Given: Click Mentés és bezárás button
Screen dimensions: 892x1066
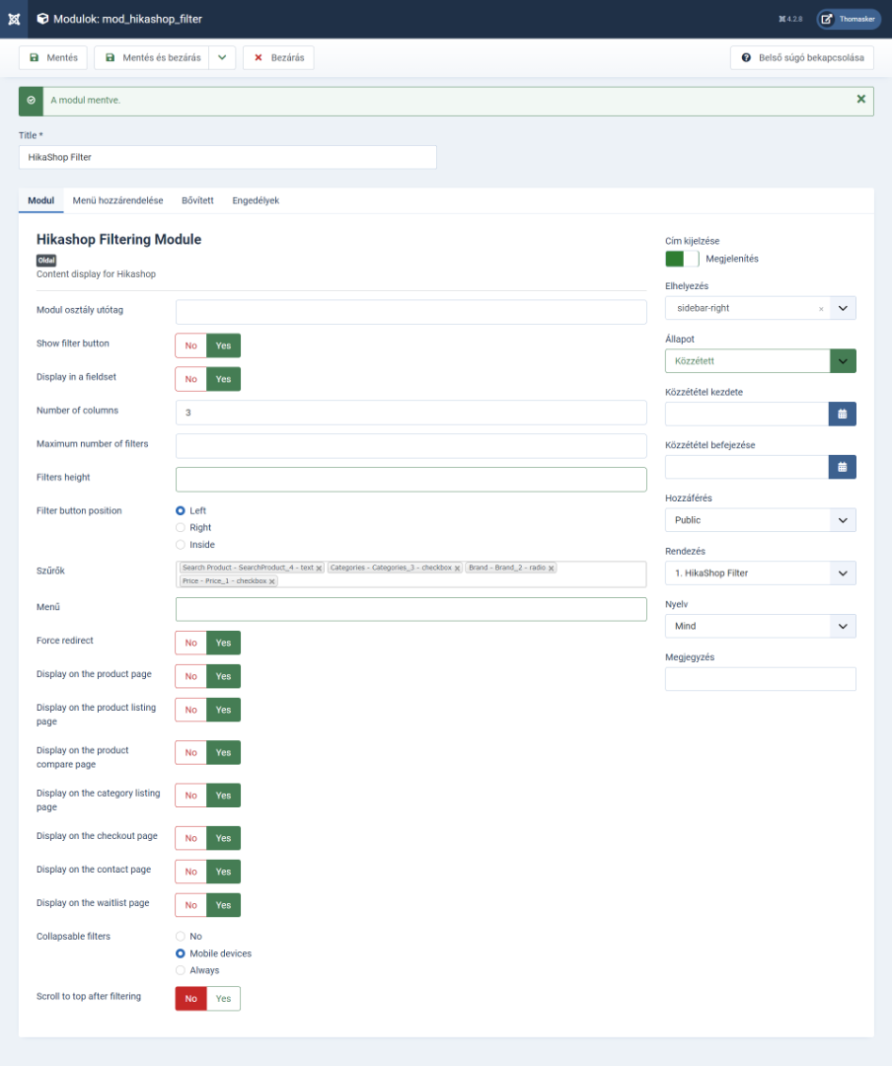Looking at the screenshot, I should click(152, 58).
